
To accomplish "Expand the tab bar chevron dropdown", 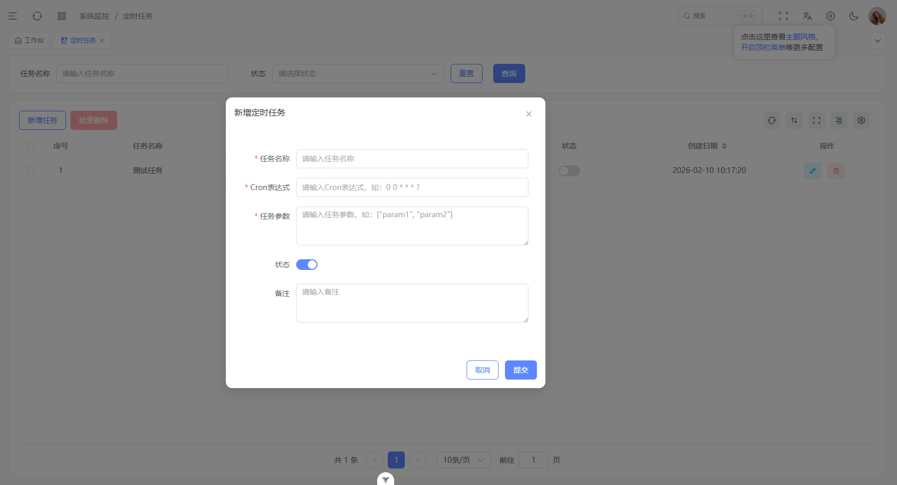I will coord(878,40).
